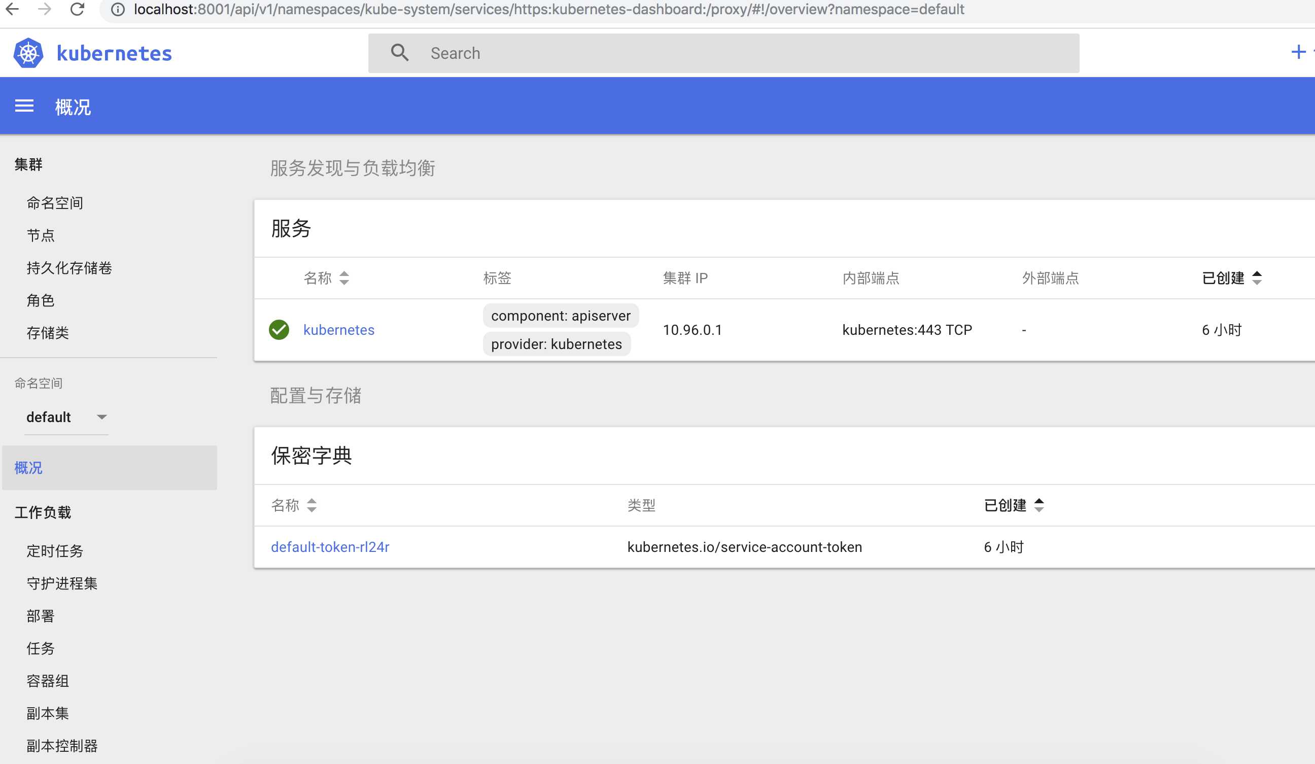Open the default-token-rl24r secret link

click(x=330, y=547)
